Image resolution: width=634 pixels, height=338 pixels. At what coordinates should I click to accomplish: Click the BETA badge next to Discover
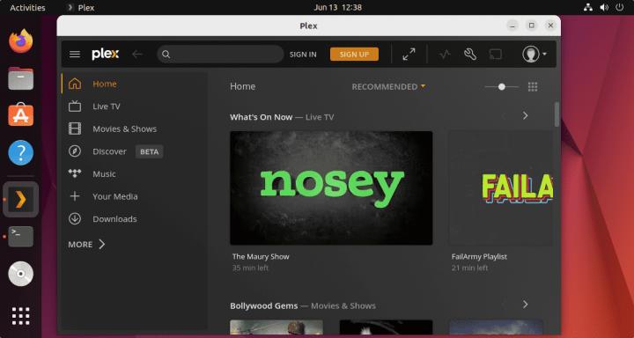click(149, 151)
